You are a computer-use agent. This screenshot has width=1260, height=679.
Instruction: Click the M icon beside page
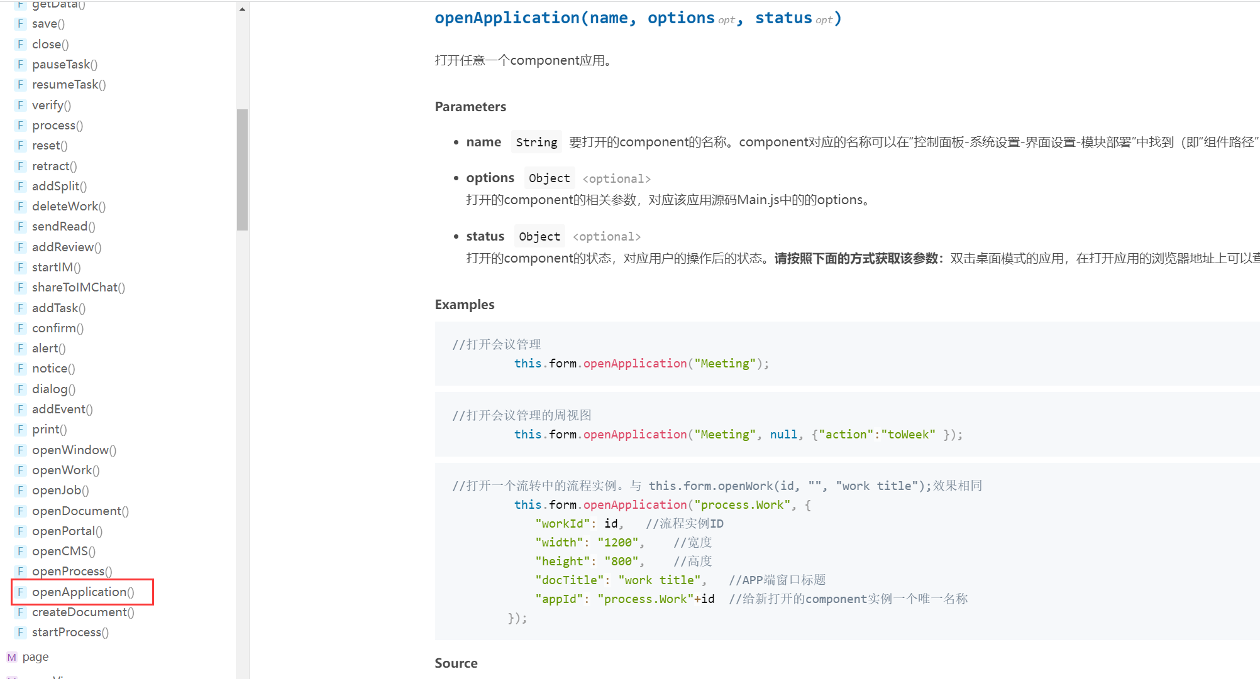(x=11, y=657)
